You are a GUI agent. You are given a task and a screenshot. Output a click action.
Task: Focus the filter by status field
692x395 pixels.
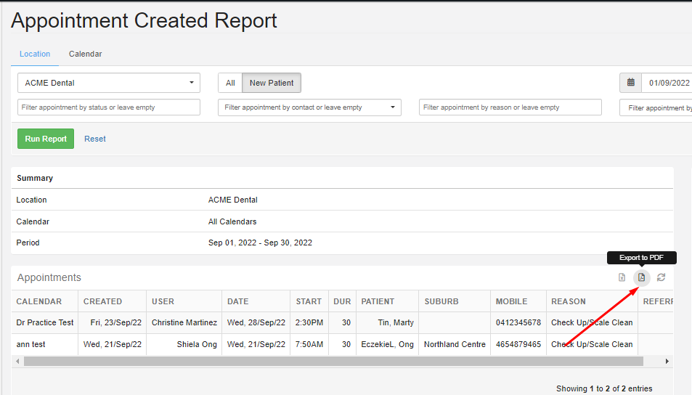(109, 107)
